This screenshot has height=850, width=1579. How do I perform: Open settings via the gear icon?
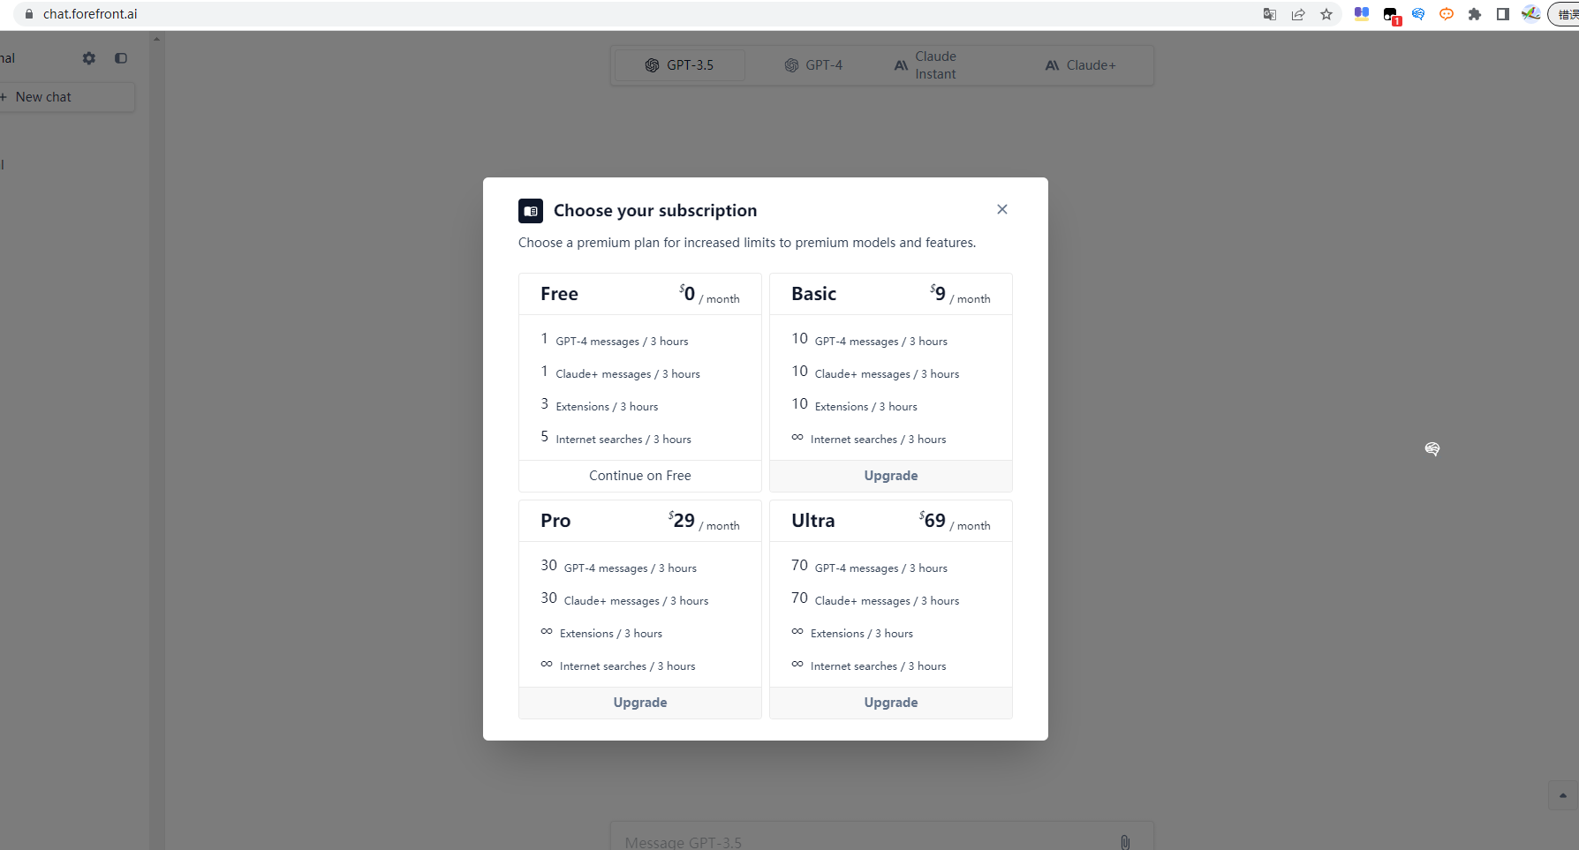coord(89,58)
